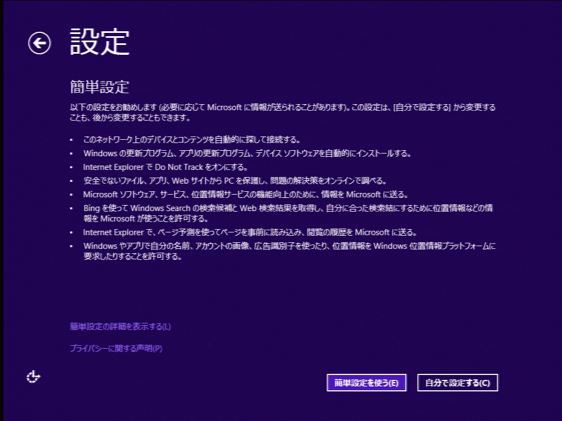Open the プライバシーに関する声明(P) link
This screenshot has height=421, width=562.
pyautogui.click(x=116, y=348)
